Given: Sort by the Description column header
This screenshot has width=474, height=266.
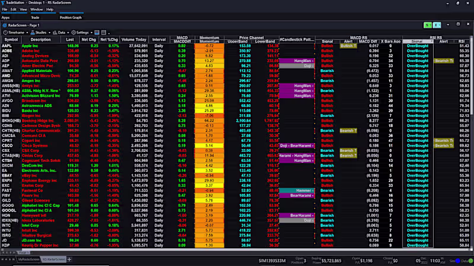Looking at the screenshot, I should coord(40,40).
